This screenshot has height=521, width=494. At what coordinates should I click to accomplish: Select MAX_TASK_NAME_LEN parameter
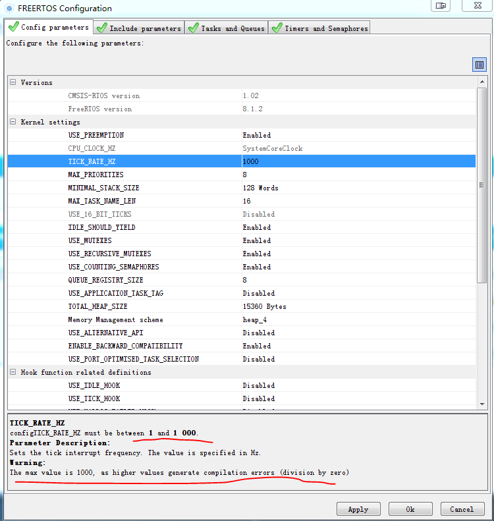(102, 201)
